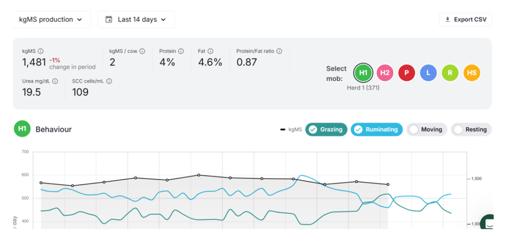The width and height of the screenshot is (508, 247).
Task: Click the info icon beside kgMS / cow
Action: coord(142,51)
